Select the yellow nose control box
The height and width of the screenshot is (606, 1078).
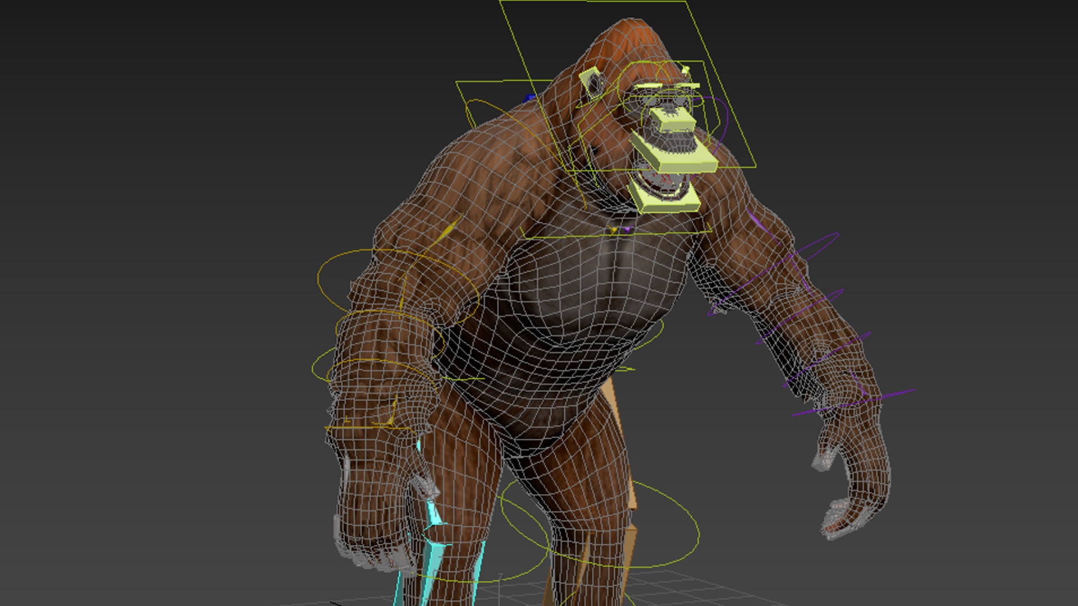click(673, 120)
